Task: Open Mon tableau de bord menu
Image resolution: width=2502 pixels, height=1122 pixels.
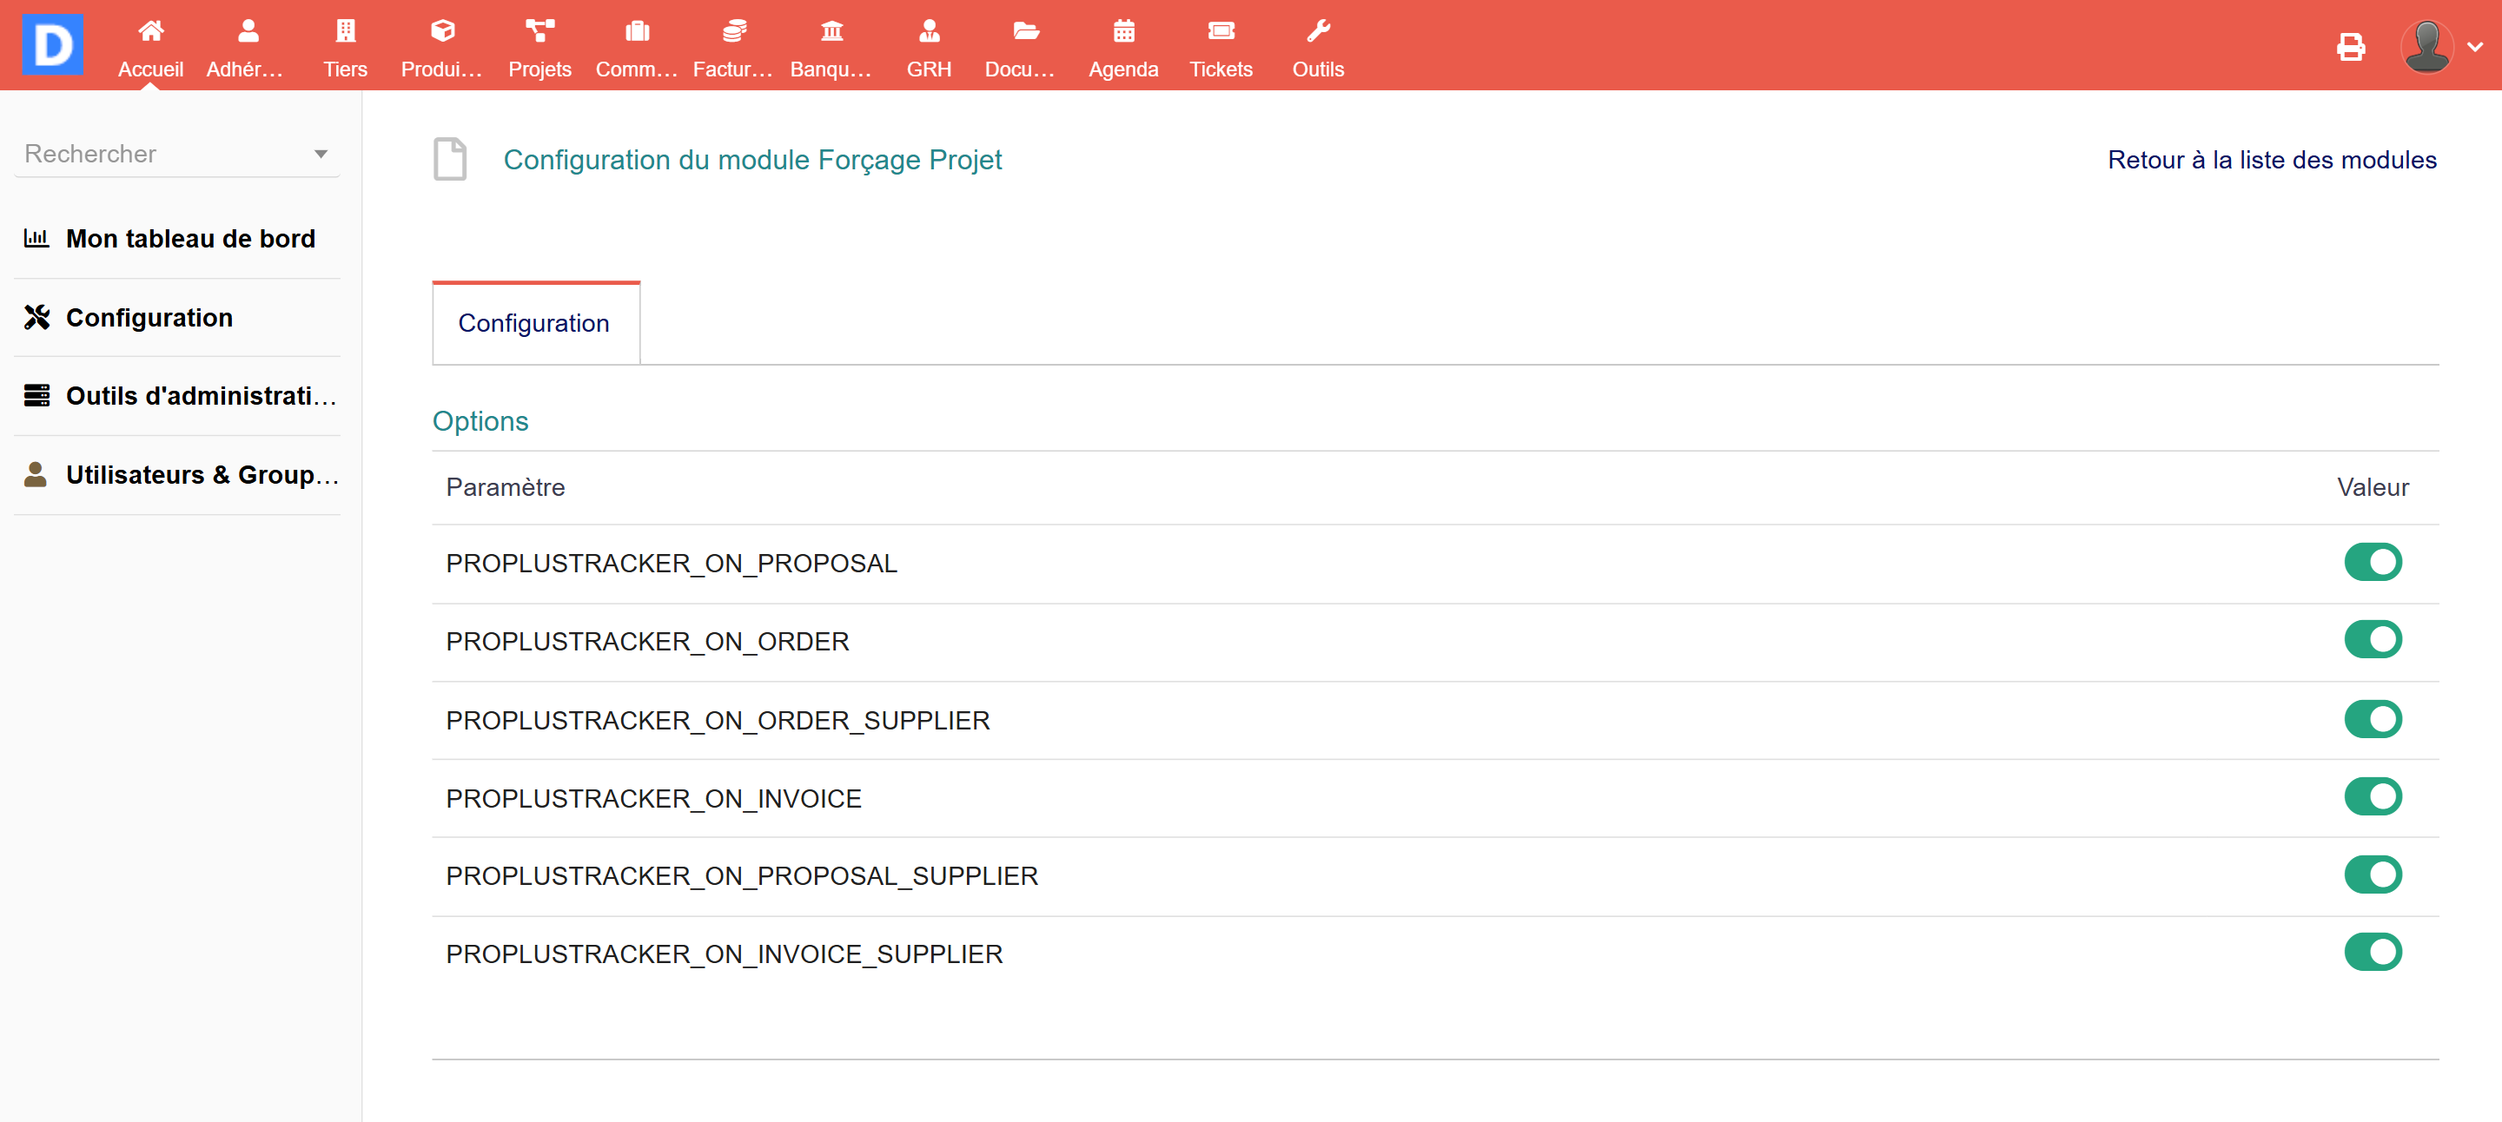Action: 190,239
